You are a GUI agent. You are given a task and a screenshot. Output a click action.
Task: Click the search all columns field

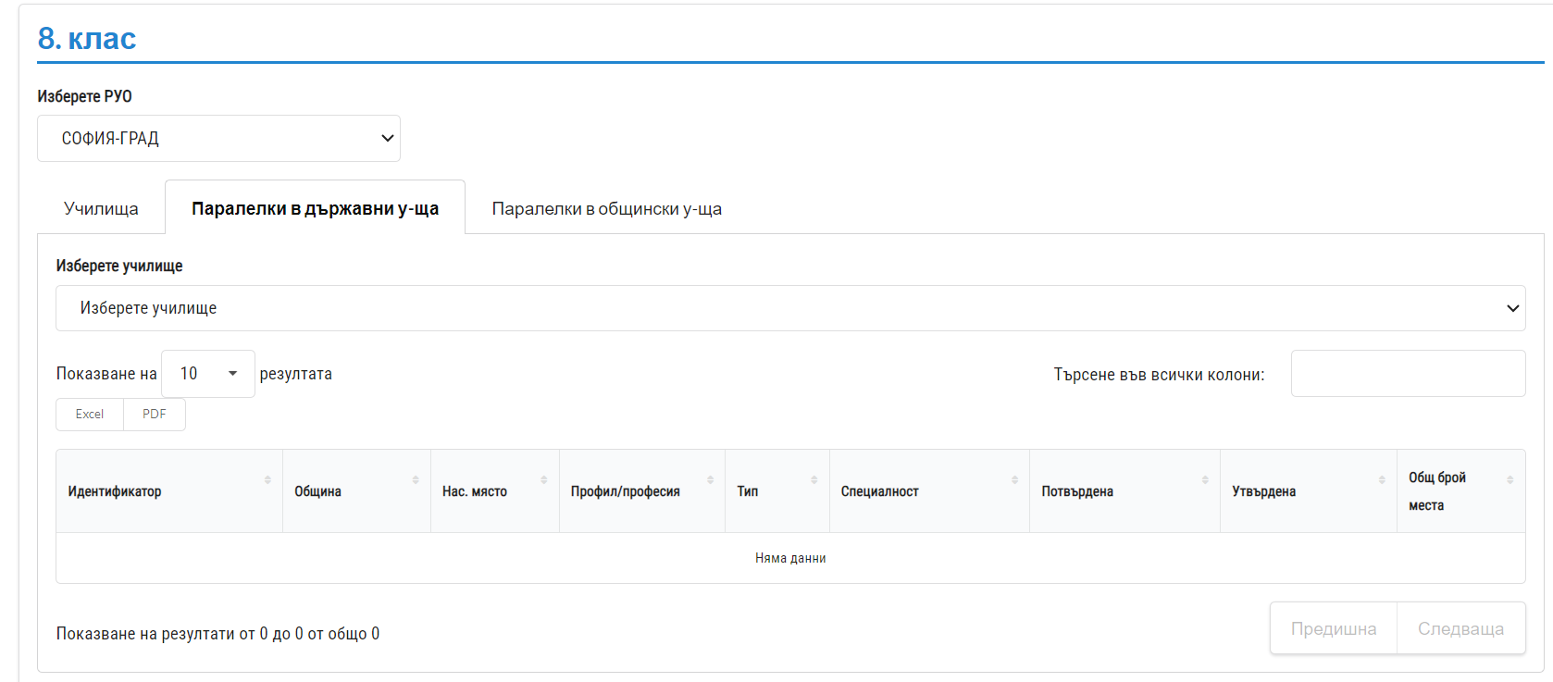pos(1408,374)
